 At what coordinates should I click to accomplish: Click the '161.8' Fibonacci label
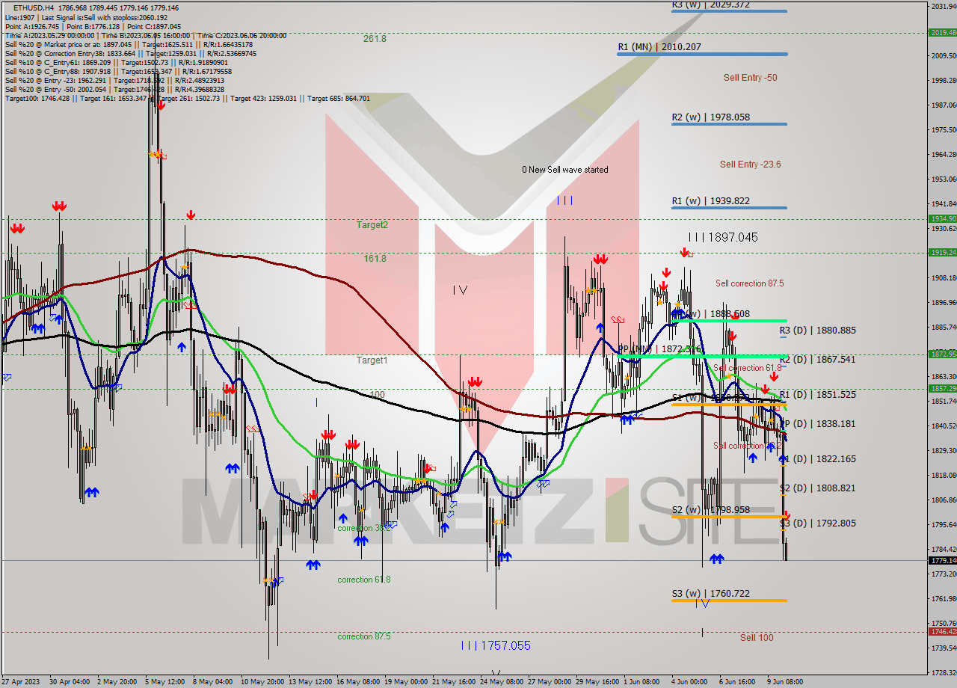[375, 259]
